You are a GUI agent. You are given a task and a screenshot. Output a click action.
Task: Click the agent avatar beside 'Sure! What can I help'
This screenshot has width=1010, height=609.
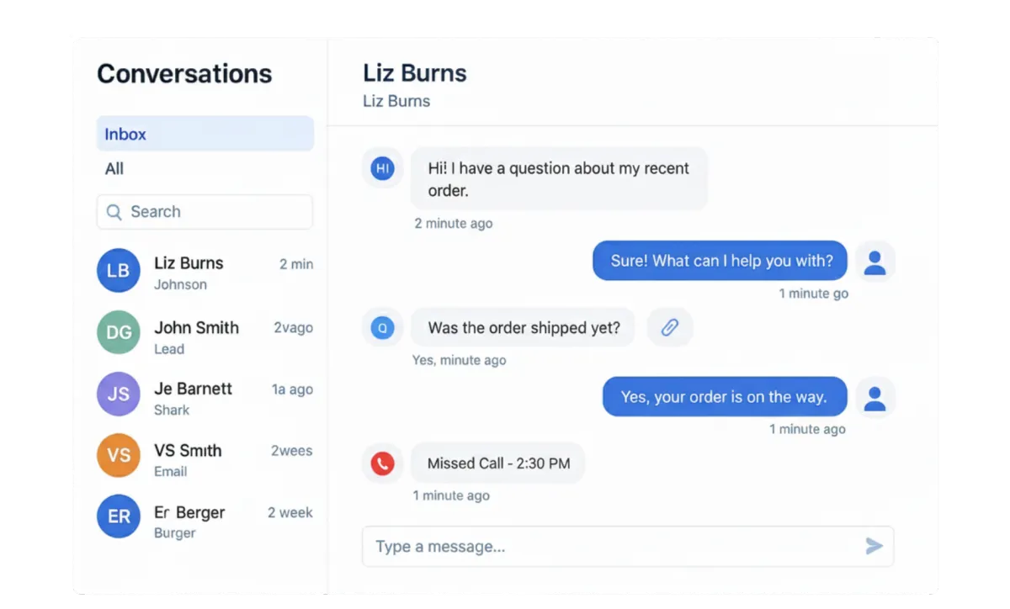(x=875, y=262)
